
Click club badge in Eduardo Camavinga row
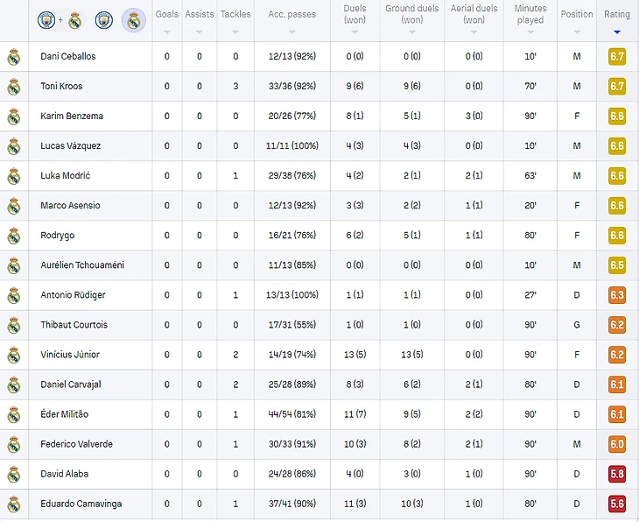(14, 504)
